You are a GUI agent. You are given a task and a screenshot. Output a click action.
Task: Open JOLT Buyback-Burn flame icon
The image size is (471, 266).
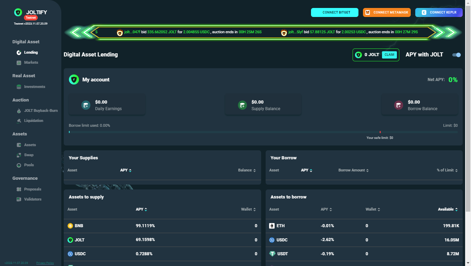coord(19,111)
